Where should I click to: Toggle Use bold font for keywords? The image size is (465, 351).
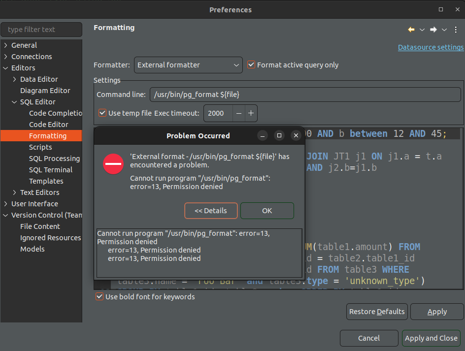pos(99,296)
